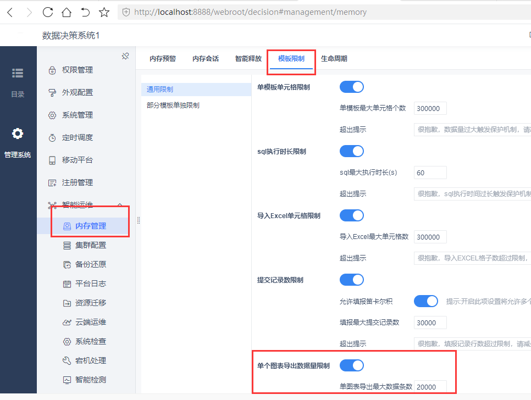531x400 pixels.
Task: Switch to the 生命周期 tab
Action: click(x=334, y=59)
